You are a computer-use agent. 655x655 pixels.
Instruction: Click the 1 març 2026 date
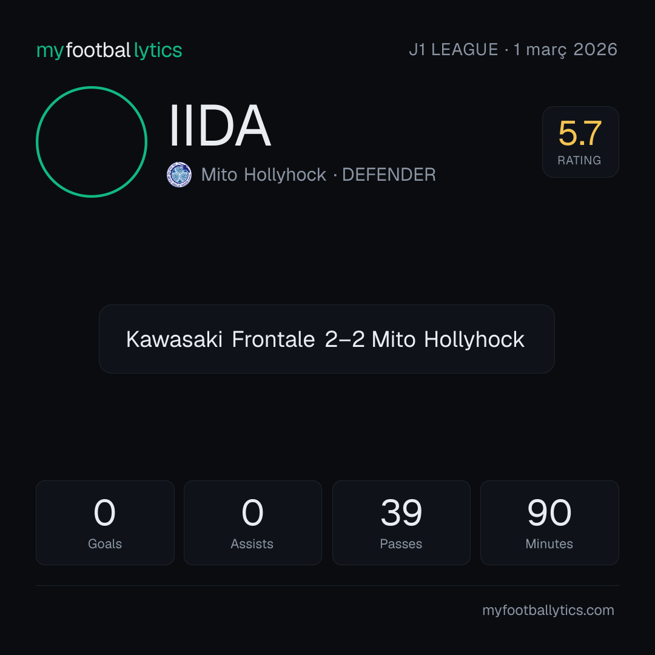pyautogui.click(x=565, y=50)
